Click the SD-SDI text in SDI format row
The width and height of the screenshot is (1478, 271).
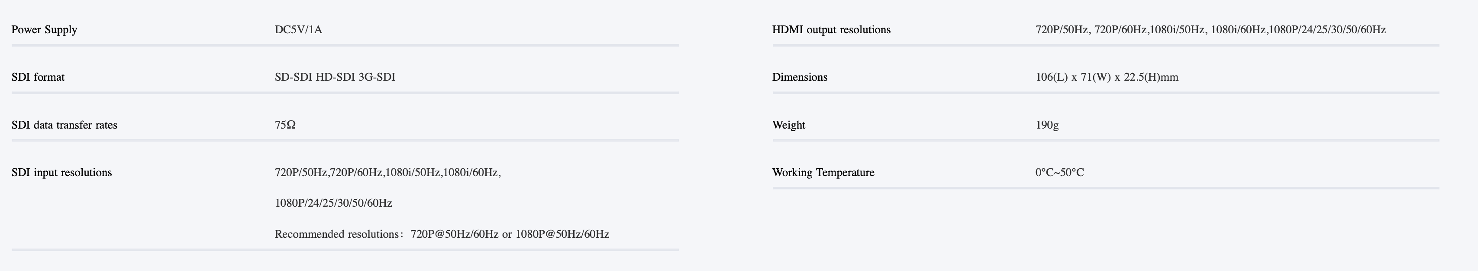click(293, 77)
